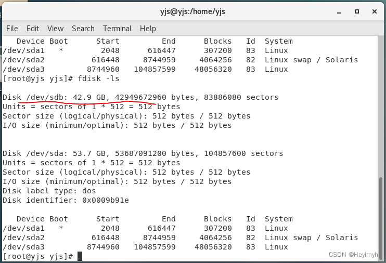
Task: Click '/dev/sda1' in the bottom partition table
Action: (23, 228)
